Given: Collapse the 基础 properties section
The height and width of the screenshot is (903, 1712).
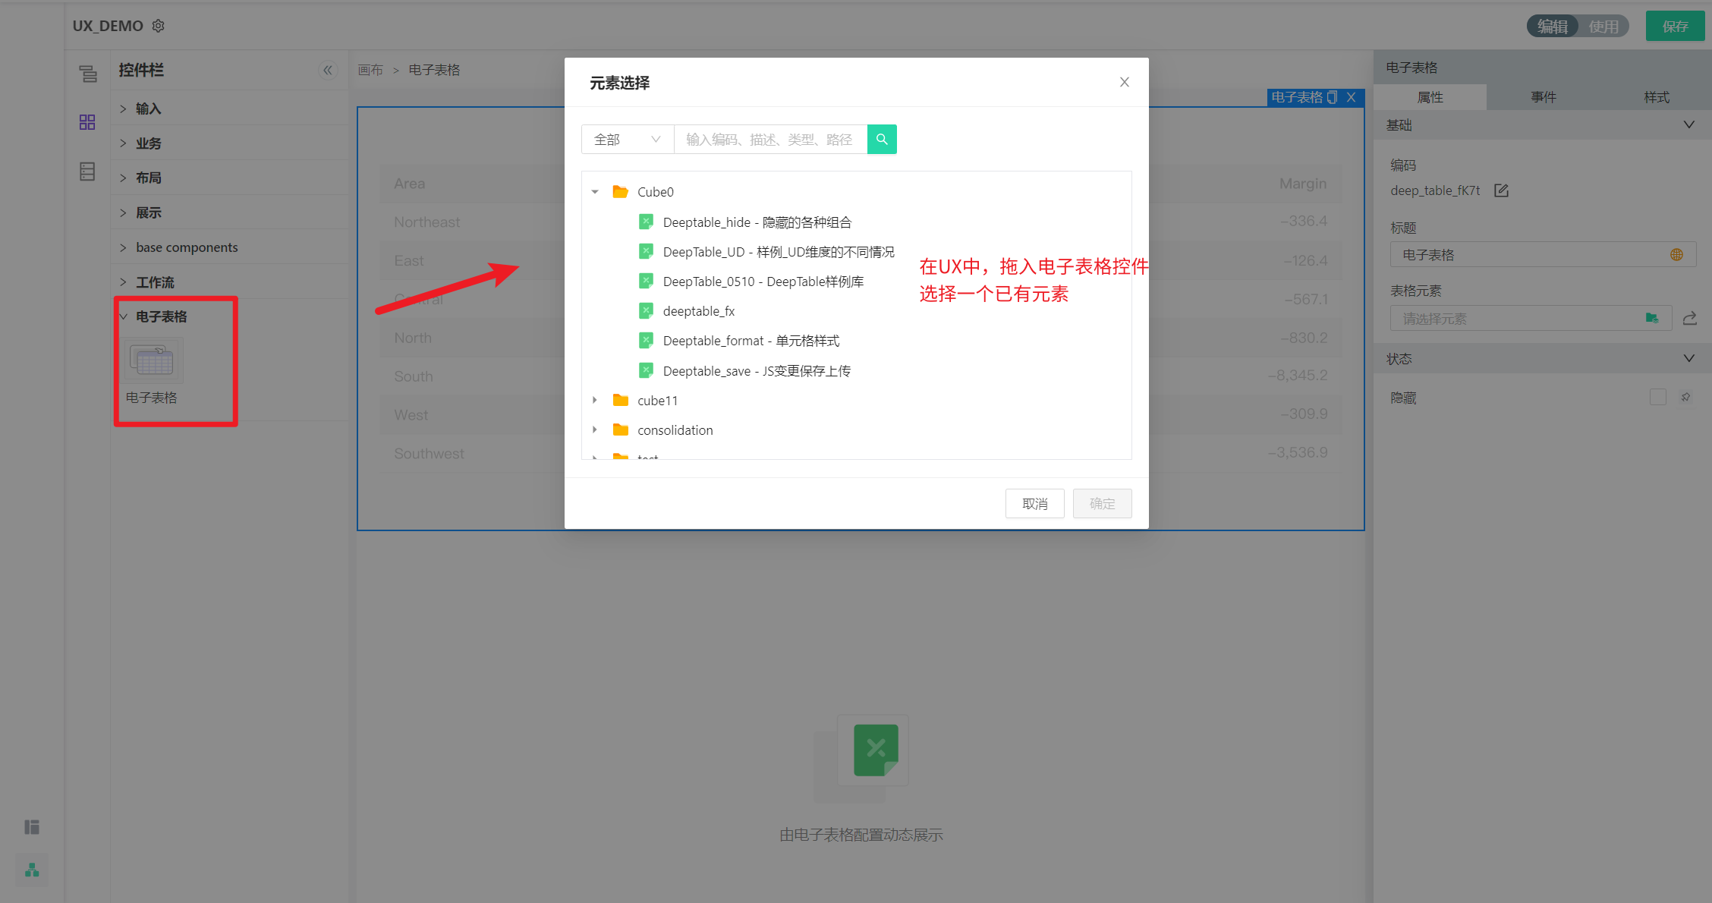Looking at the screenshot, I should [x=1688, y=124].
